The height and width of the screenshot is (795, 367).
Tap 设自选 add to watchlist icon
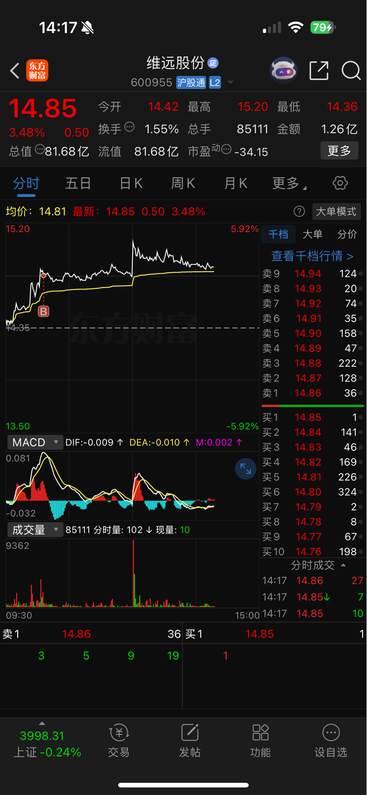pos(331,741)
